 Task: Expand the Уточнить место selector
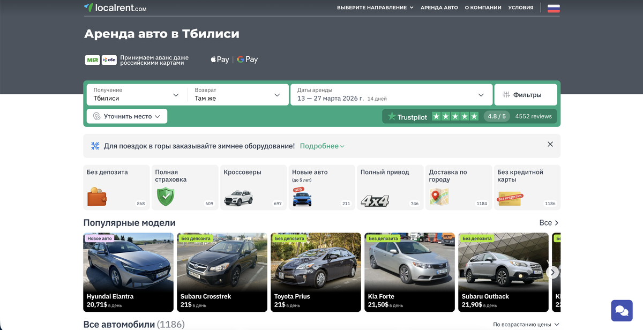coord(127,116)
